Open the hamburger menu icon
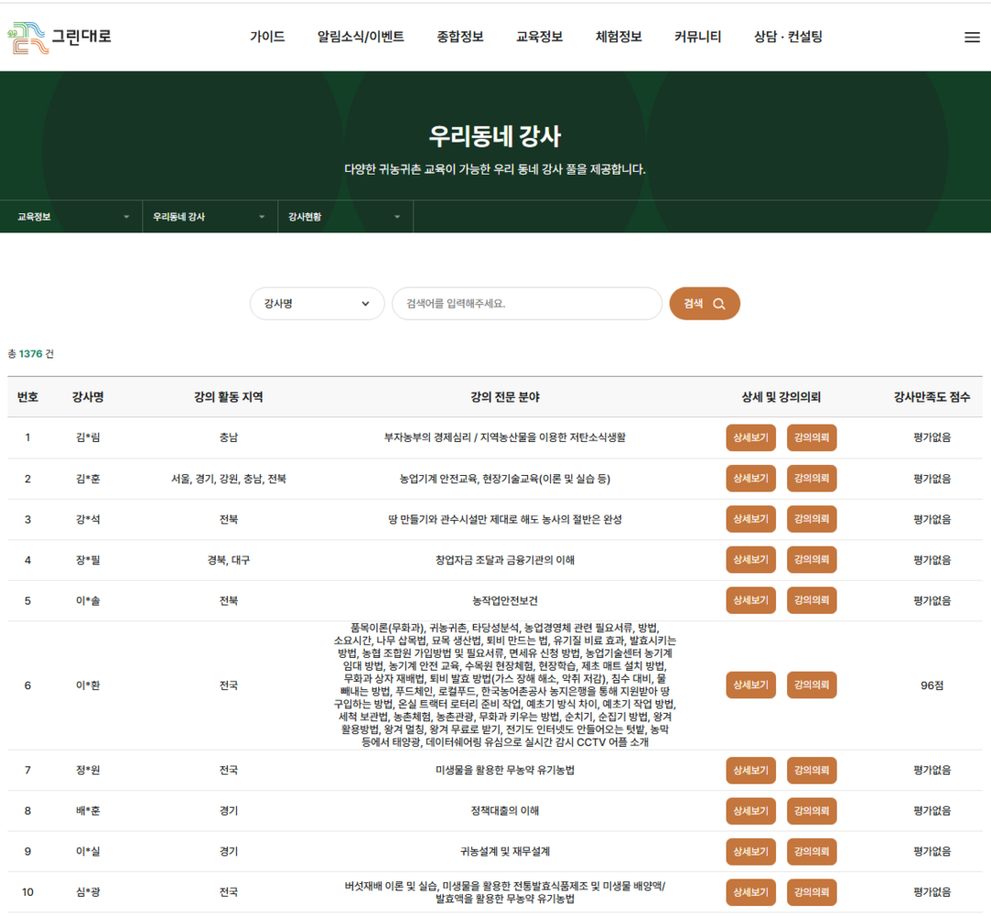 point(972,37)
